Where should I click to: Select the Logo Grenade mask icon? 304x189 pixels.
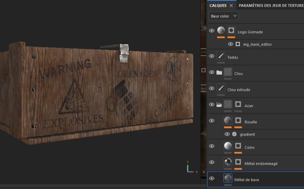tap(231, 30)
